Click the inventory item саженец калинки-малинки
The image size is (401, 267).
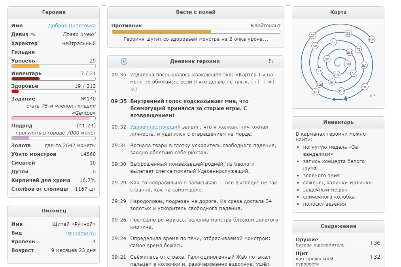pos(337,183)
